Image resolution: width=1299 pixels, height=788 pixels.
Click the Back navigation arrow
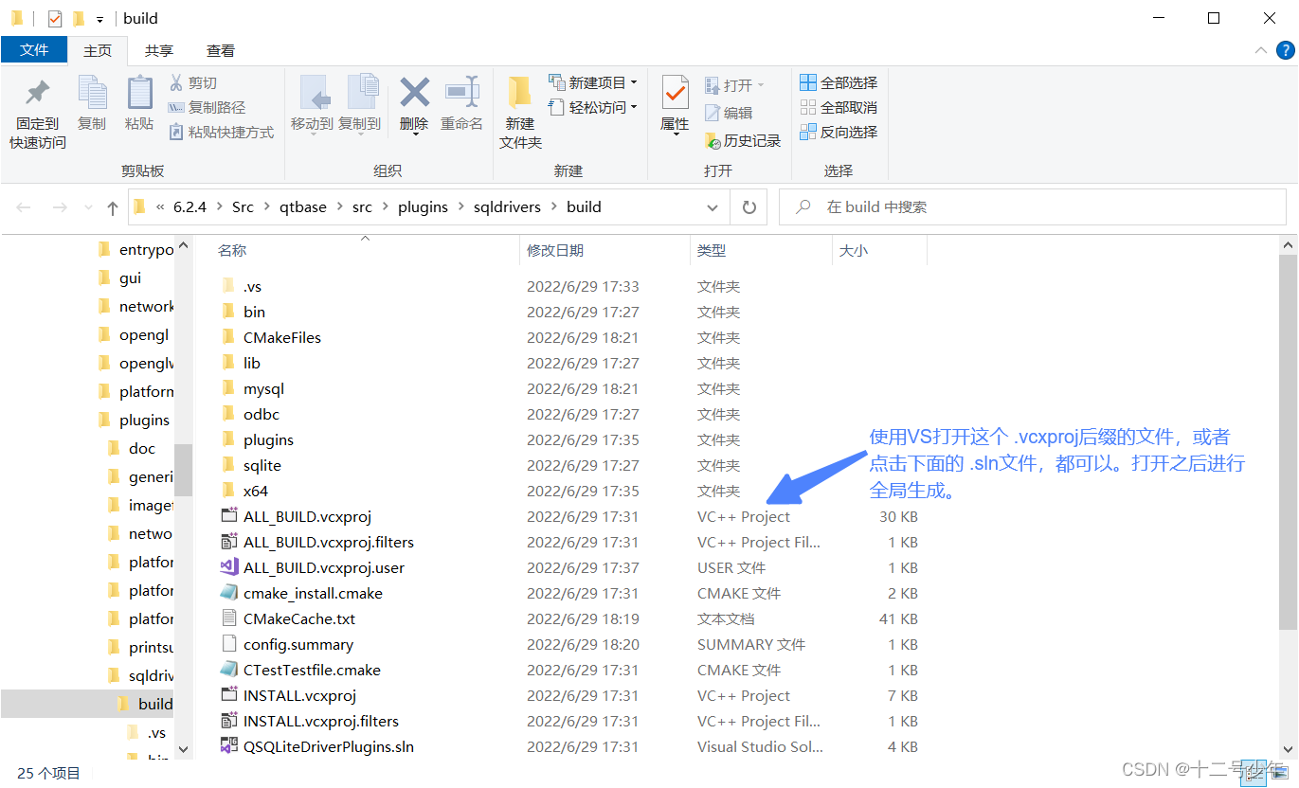pos(24,207)
